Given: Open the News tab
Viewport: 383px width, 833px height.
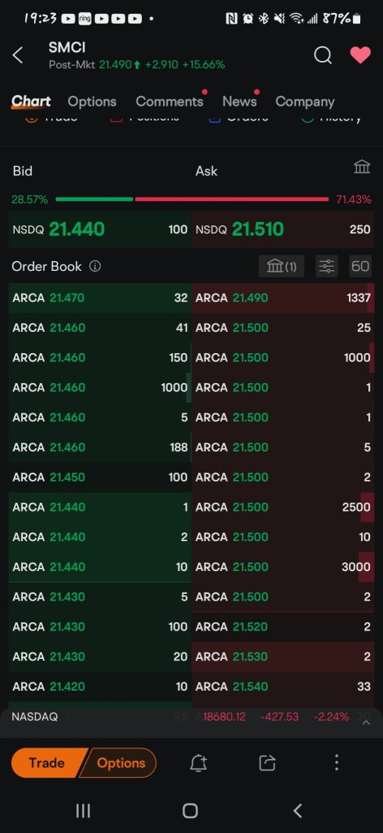Looking at the screenshot, I should (x=239, y=102).
